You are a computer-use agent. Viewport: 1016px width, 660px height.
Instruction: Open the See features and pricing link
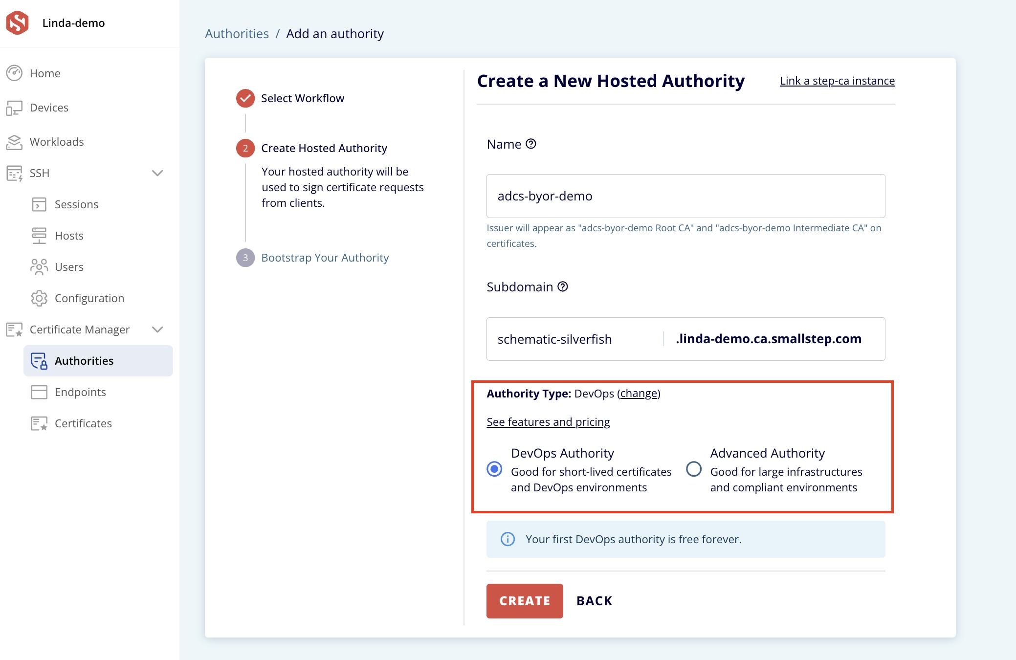(x=548, y=421)
